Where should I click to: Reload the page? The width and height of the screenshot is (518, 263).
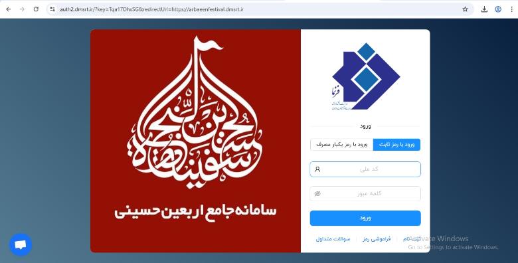tap(36, 9)
